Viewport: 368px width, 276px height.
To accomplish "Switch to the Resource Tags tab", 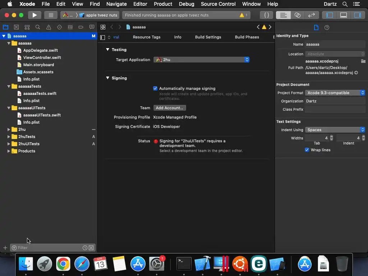I will point(147,37).
